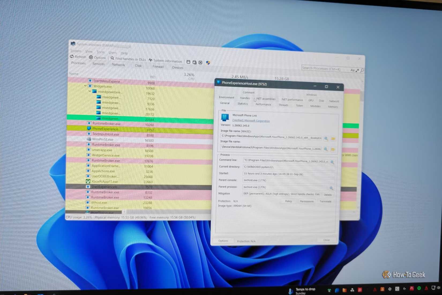Viewport: 442px width, 295px height.
Task: Collapse the msedgewebview process subtree
Action: coord(90,91)
